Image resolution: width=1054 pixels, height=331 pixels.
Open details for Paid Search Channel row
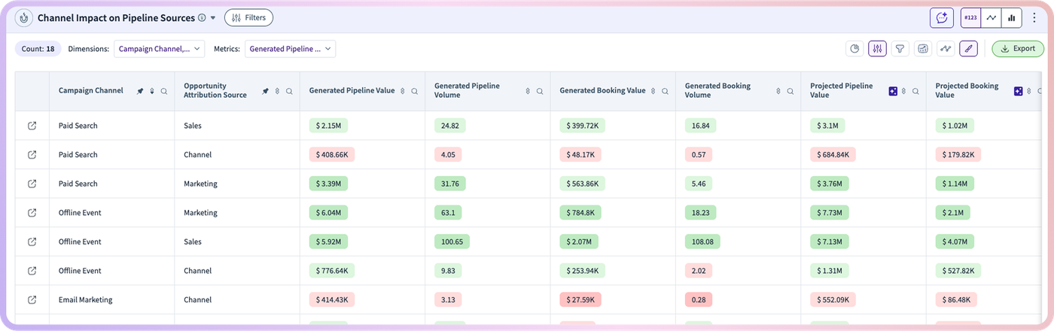[x=32, y=154]
